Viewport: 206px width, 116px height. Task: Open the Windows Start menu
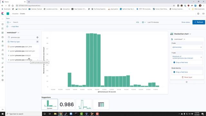pyautogui.click(x=3, y=114)
